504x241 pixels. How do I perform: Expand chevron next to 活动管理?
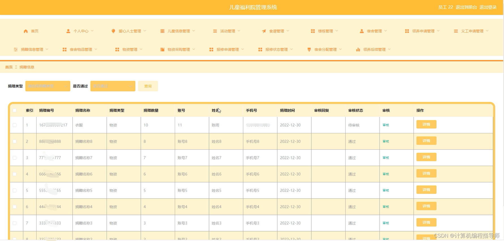(x=239, y=31)
